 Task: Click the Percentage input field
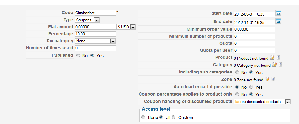96,34
